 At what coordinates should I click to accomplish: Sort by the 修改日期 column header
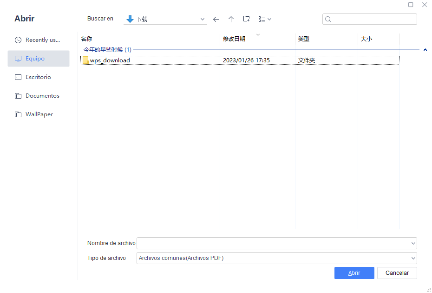[x=234, y=39]
